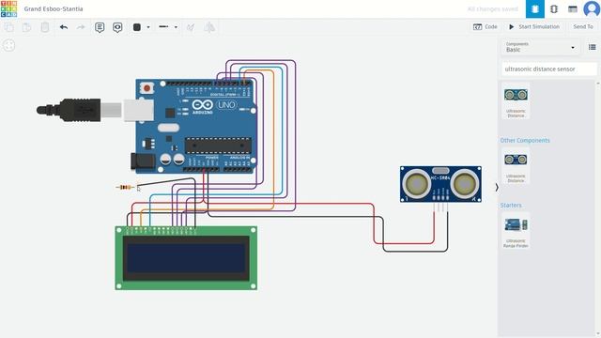Click the Paste toolbar icon
The height and width of the screenshot is (338, 601).
[x=27, y=27]
